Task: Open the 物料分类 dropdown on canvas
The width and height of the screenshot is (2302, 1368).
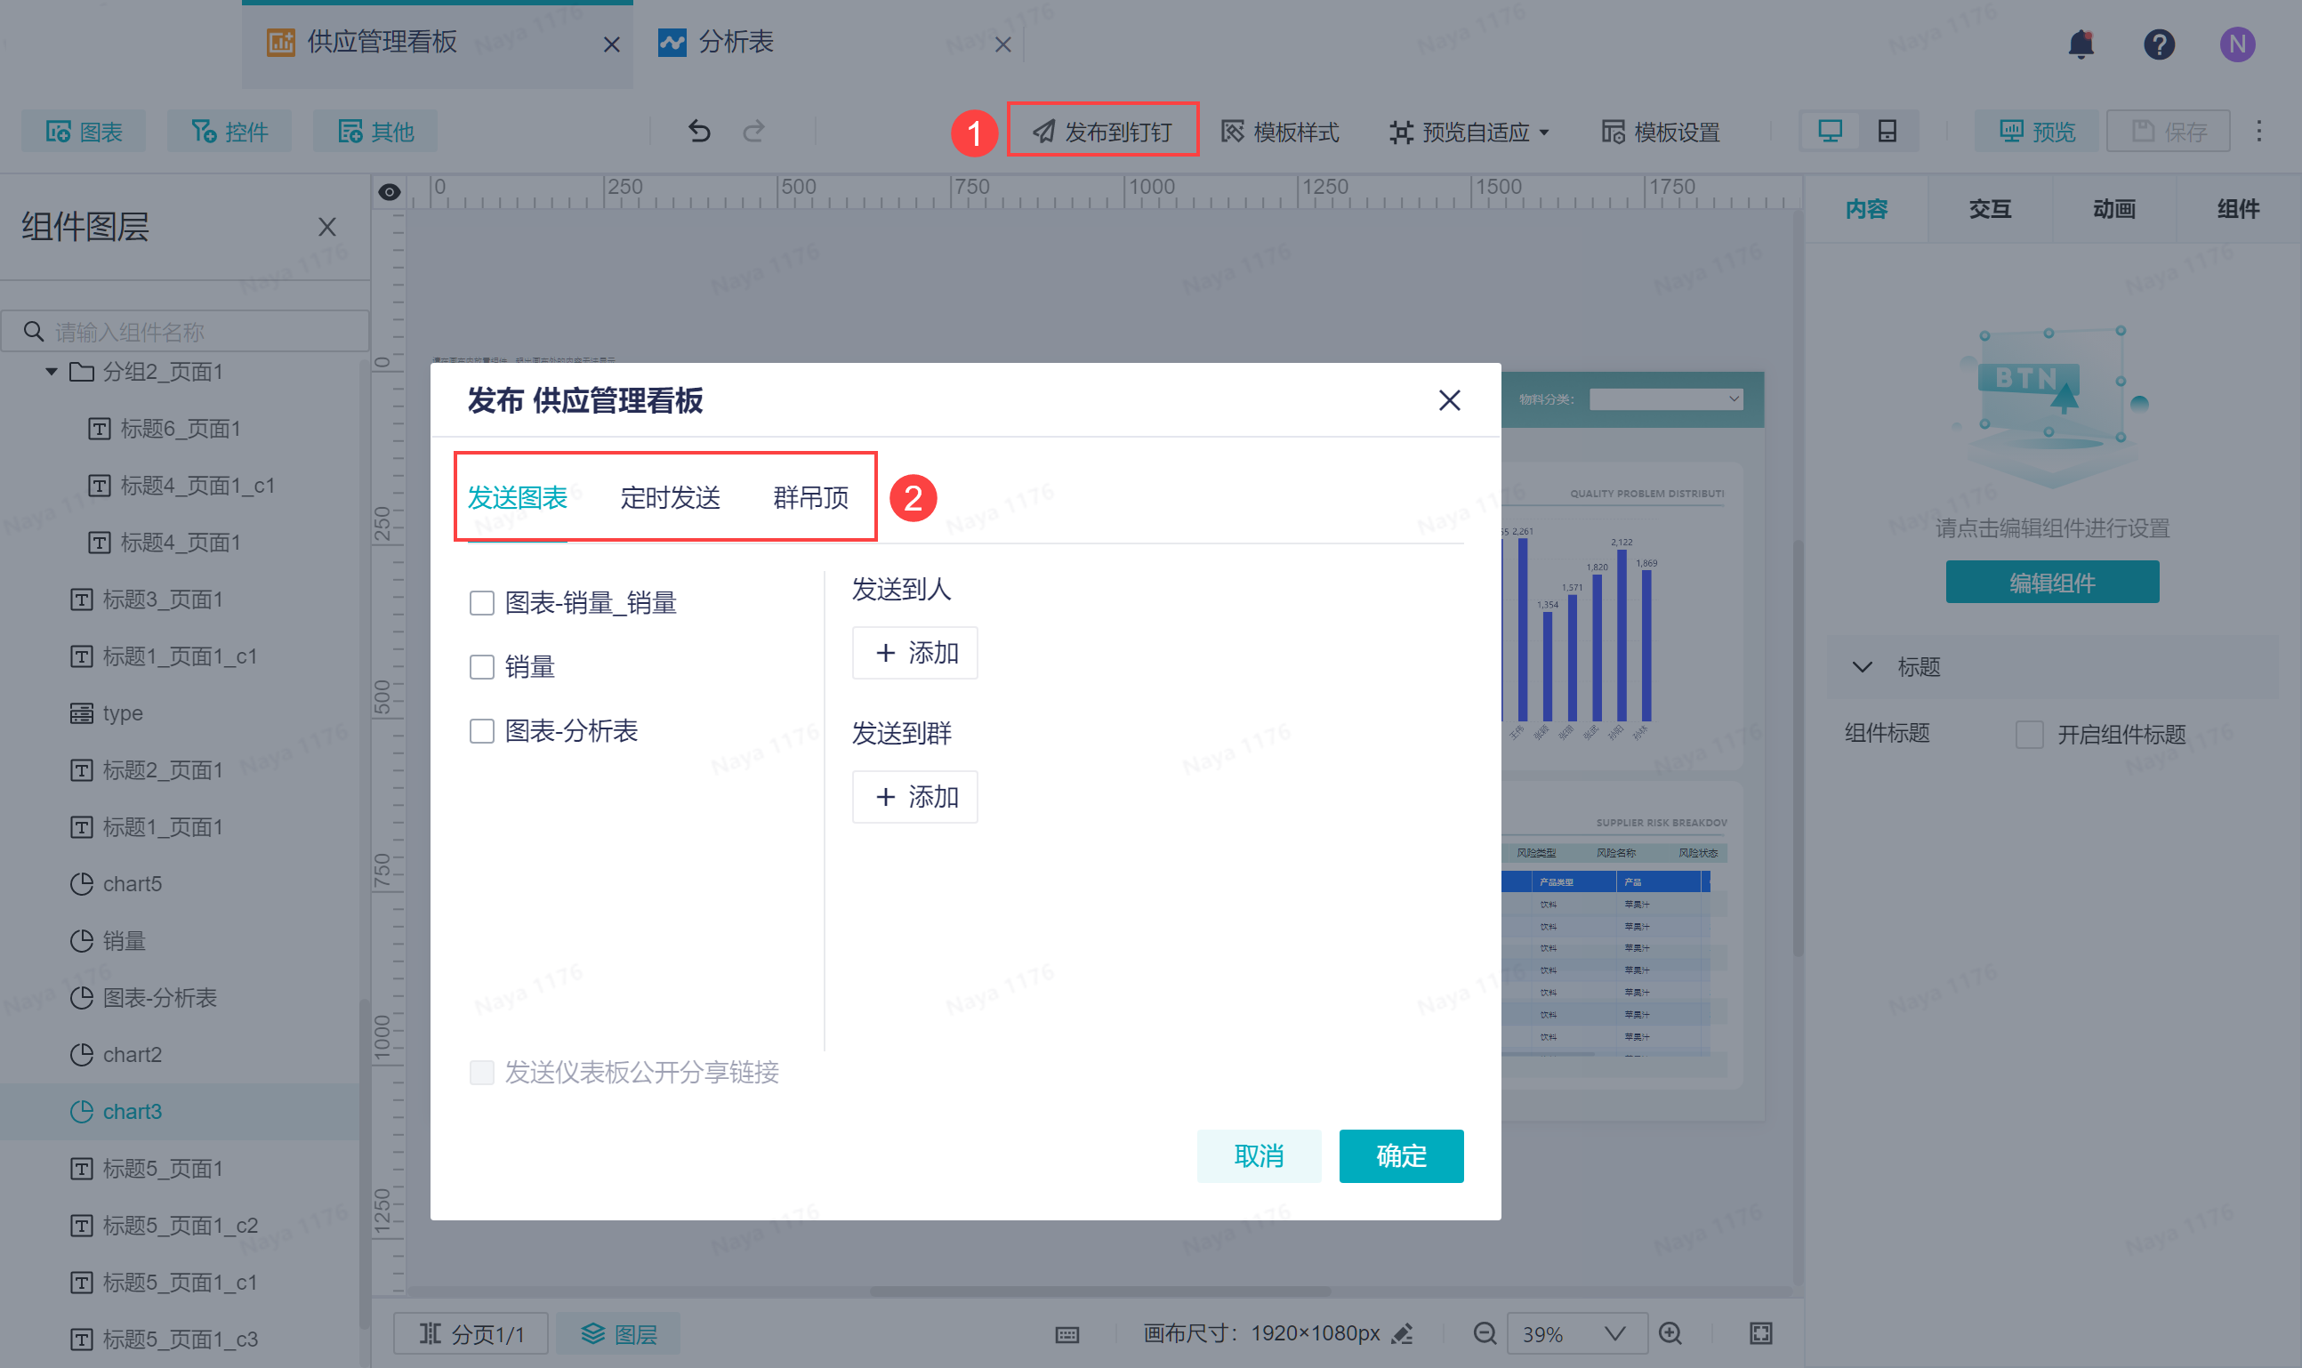Action: pyautogui.click(x=1666, y=399)
